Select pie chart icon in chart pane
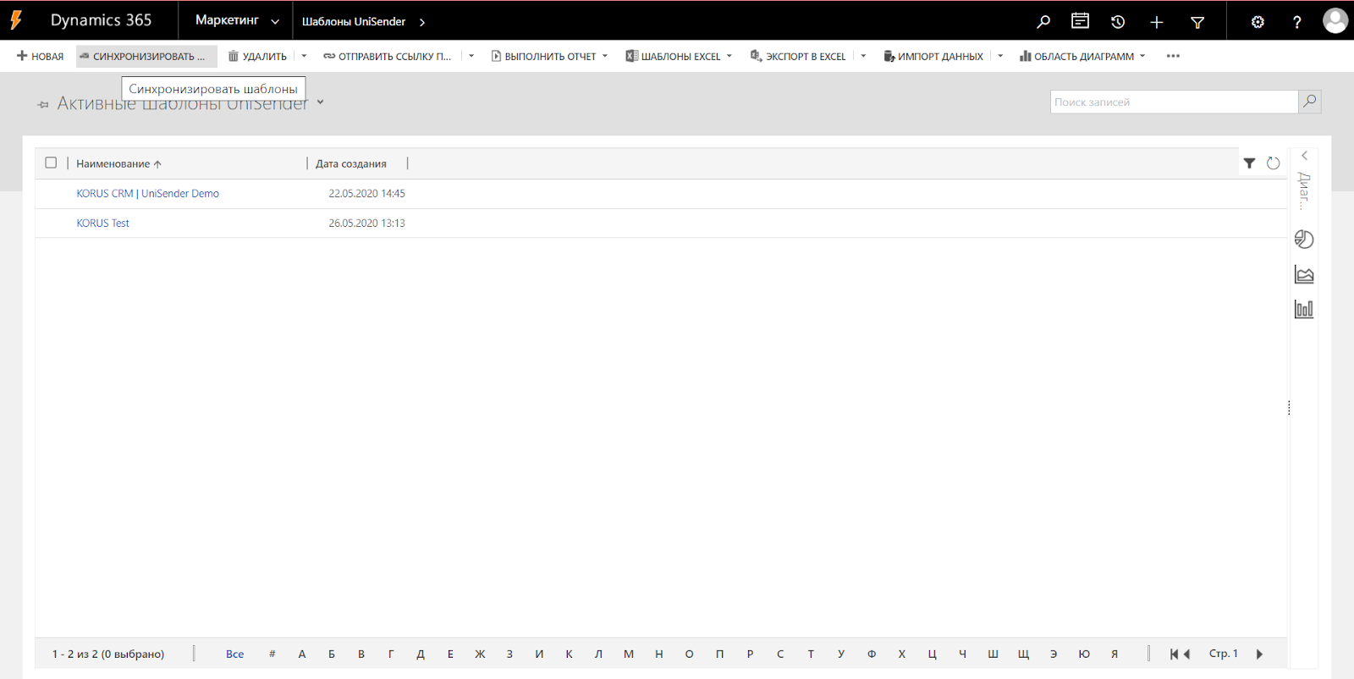The image size is (1354, 679). point(1304,240)
